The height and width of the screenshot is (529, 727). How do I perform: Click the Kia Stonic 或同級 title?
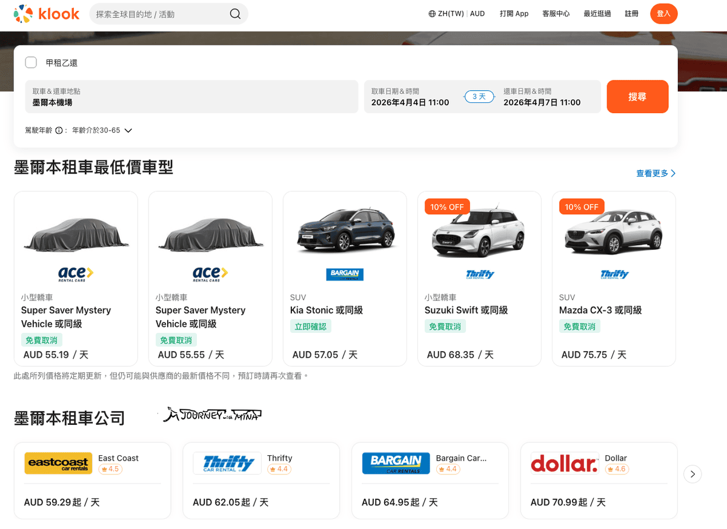[x=327, y=310]
